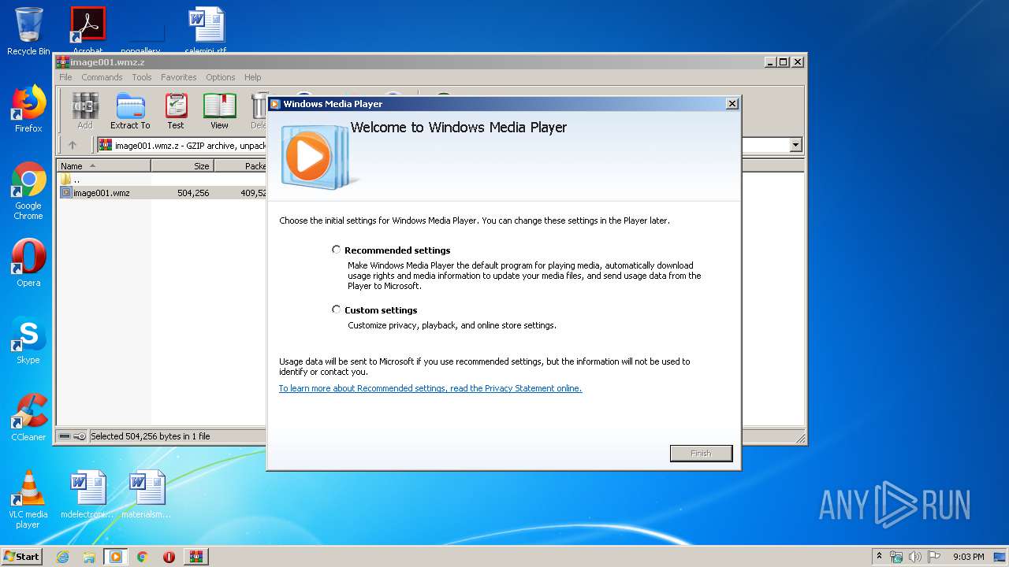The image size is (1009, 567).
Task: Open the CCleaner desktop shortcut
Action: pyautogui.click(x=28, y=417)
